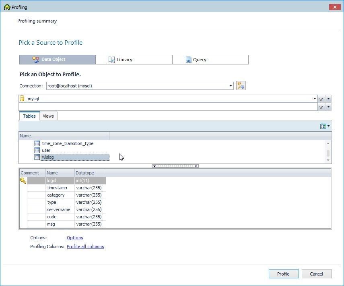This screenshot has width=344, height=286.
Task: Select the category column name
Action: 56,195
